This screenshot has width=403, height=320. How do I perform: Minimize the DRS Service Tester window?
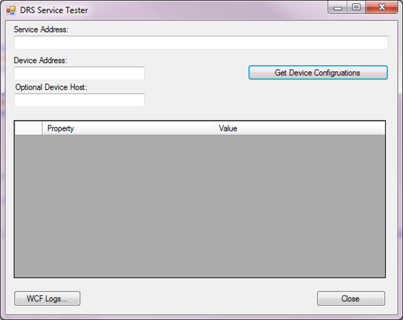click(x=338, y=8)
